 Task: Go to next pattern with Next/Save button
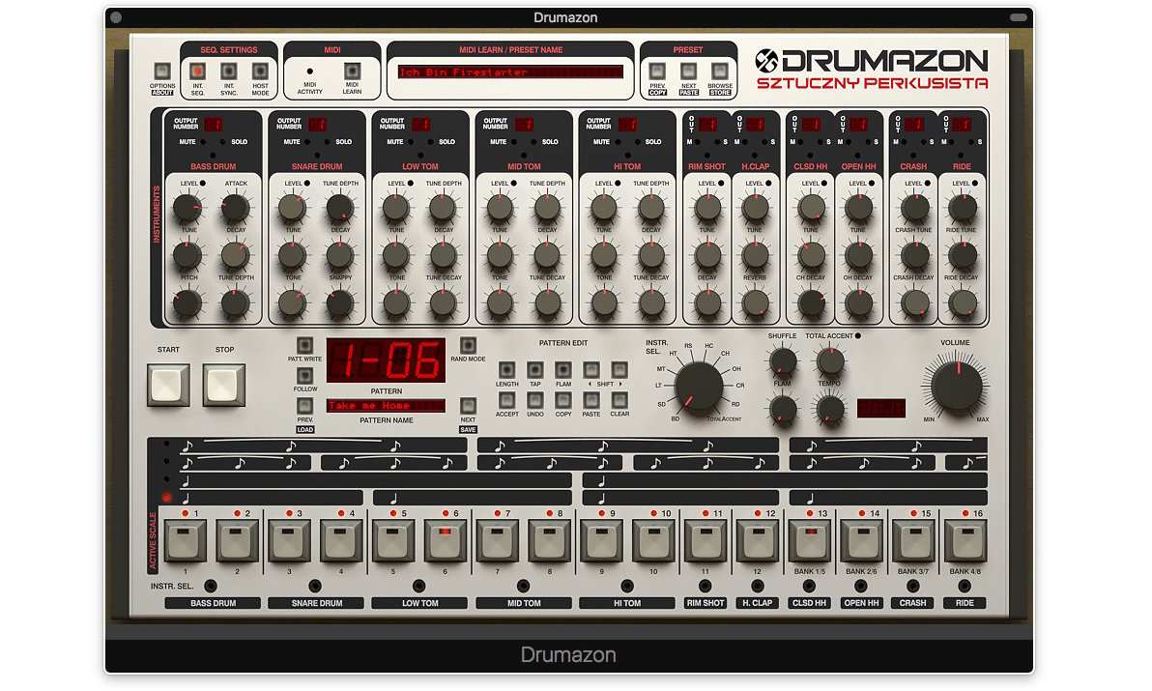pyautogui.click(x=468, y=406)
